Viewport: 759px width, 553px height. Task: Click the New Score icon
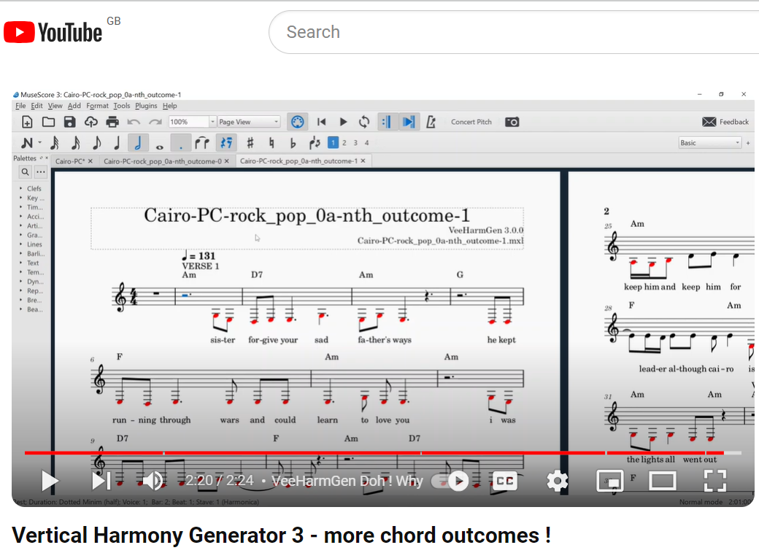click(x=27, y=122)
